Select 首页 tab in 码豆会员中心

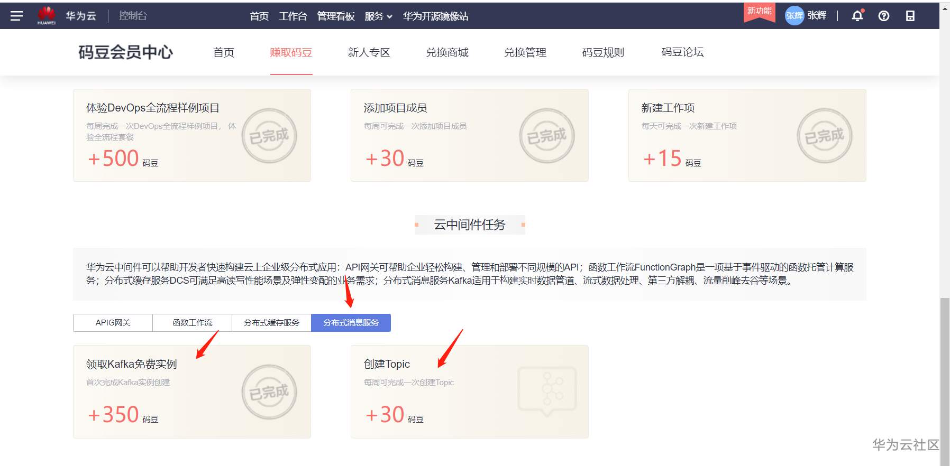[224, 52]
